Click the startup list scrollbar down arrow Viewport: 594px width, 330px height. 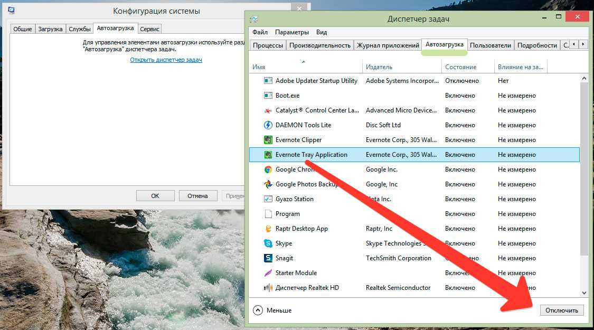pyautogui.click(x=584, y=293)
